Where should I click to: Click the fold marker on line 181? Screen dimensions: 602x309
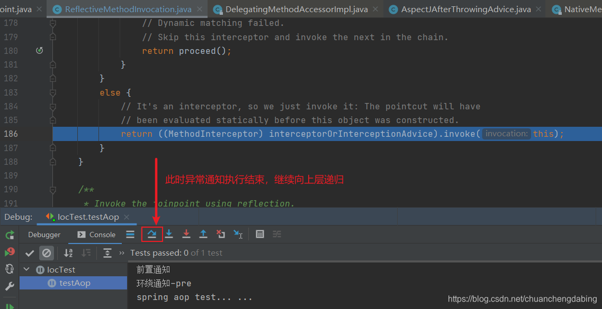coord(53,65)
